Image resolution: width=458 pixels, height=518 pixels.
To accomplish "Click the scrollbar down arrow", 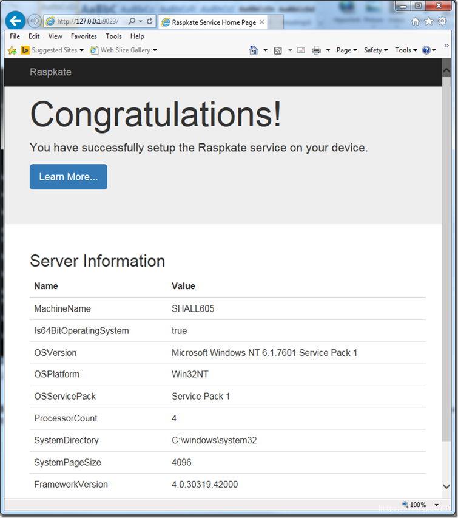I will pyautogui.click(x=446, y=486).
